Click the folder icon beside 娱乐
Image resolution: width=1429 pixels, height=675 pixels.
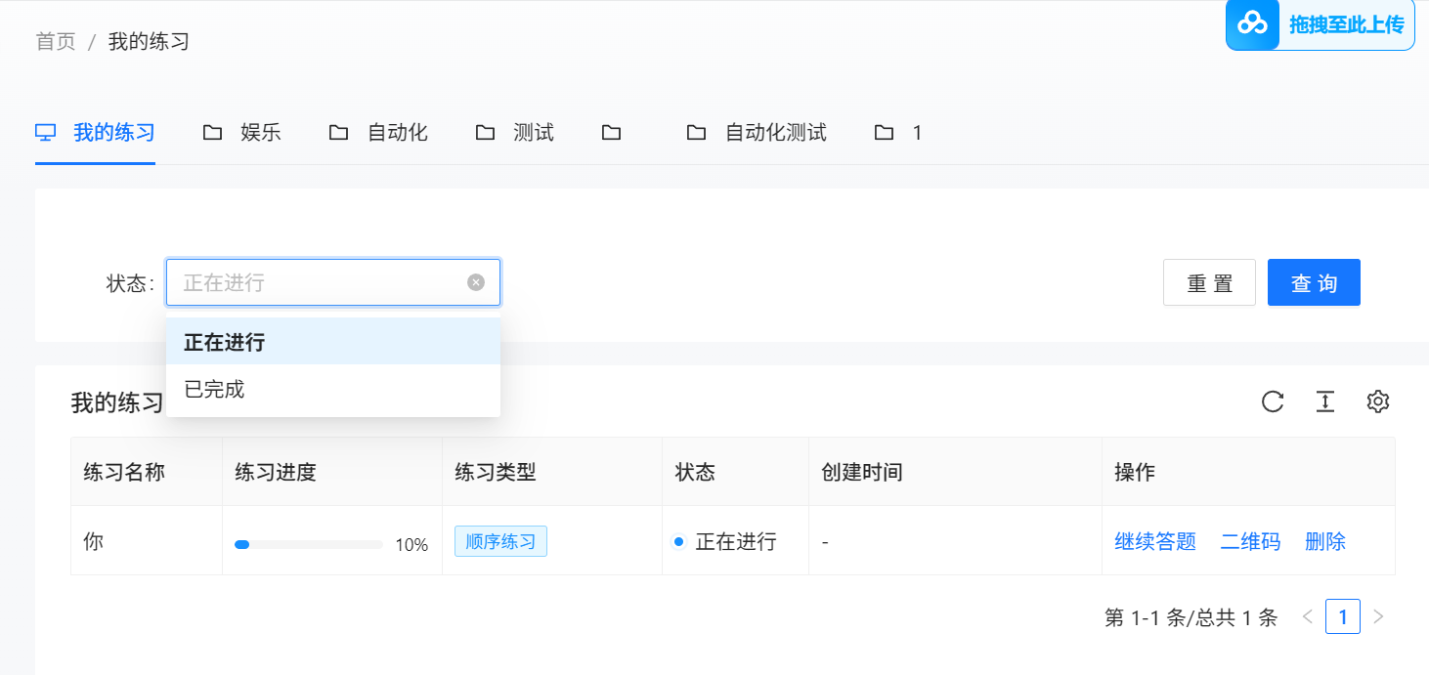point(212,132)
